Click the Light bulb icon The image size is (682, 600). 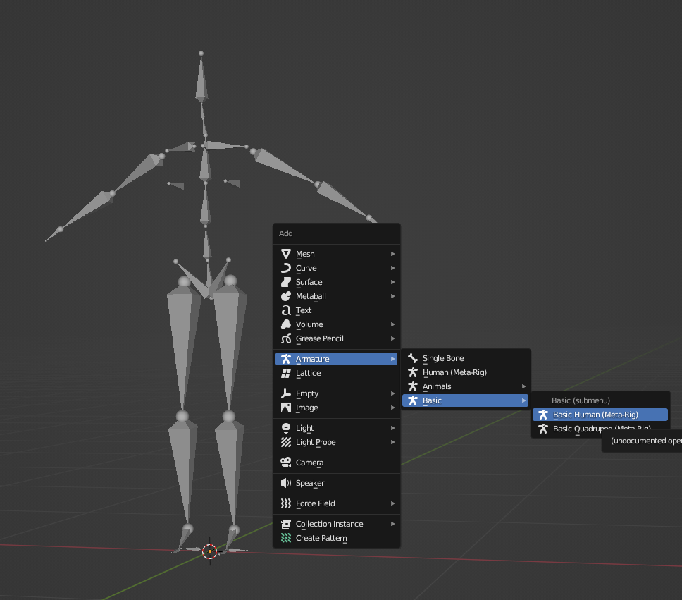coord(286,428)
